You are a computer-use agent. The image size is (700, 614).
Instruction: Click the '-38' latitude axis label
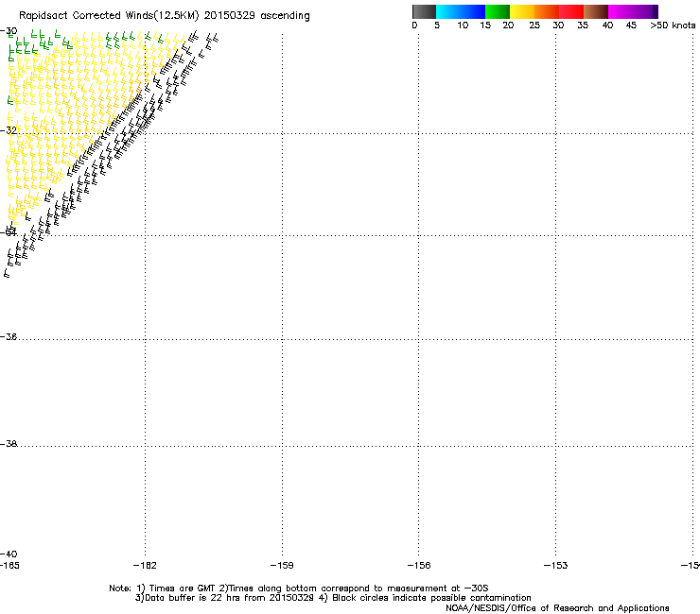9,444
